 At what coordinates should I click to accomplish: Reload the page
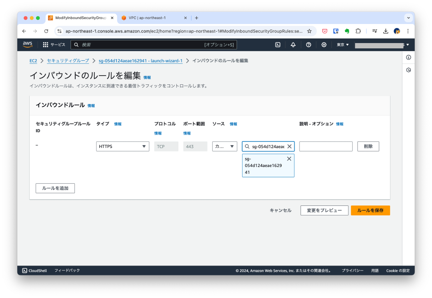46,31
